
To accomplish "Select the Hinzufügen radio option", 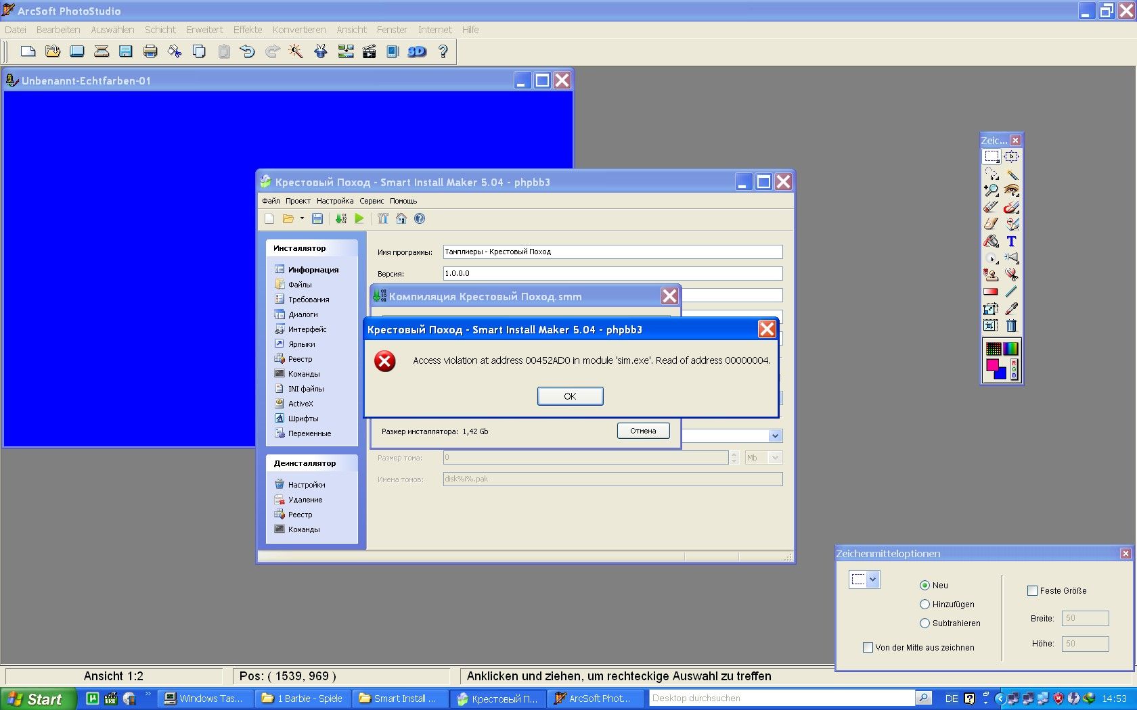I will (924, 604).
